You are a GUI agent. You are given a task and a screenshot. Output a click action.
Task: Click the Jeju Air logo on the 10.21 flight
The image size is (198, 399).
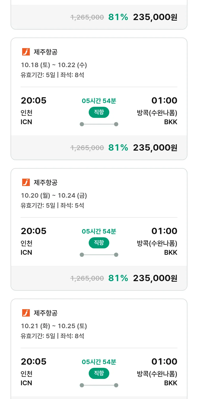26,313
